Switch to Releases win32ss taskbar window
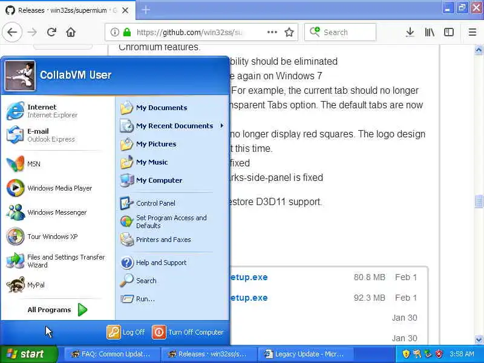 pyautogui.click(x=209, y=354)
